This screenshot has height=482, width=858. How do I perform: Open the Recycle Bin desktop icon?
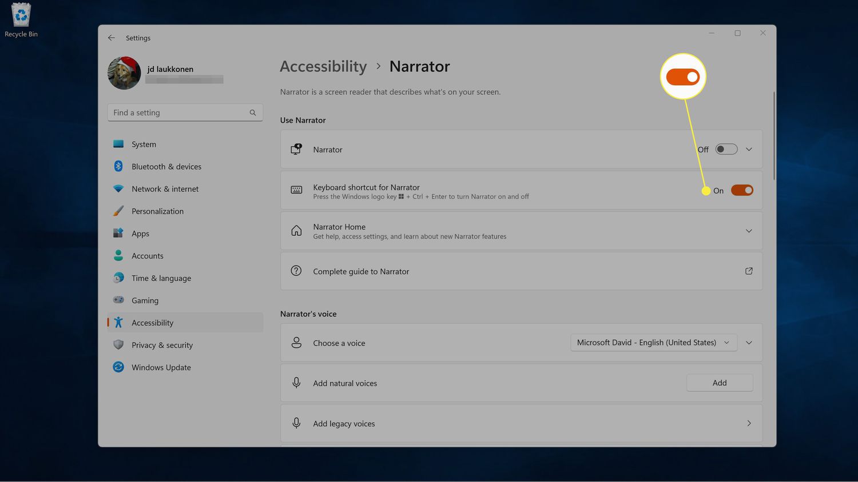(x=21, y=20)
